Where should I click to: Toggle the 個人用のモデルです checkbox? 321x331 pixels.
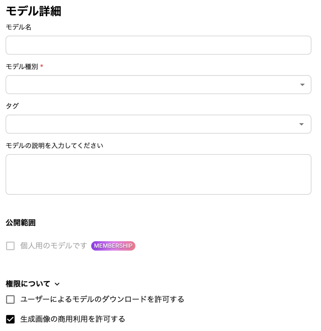(10, 246)
